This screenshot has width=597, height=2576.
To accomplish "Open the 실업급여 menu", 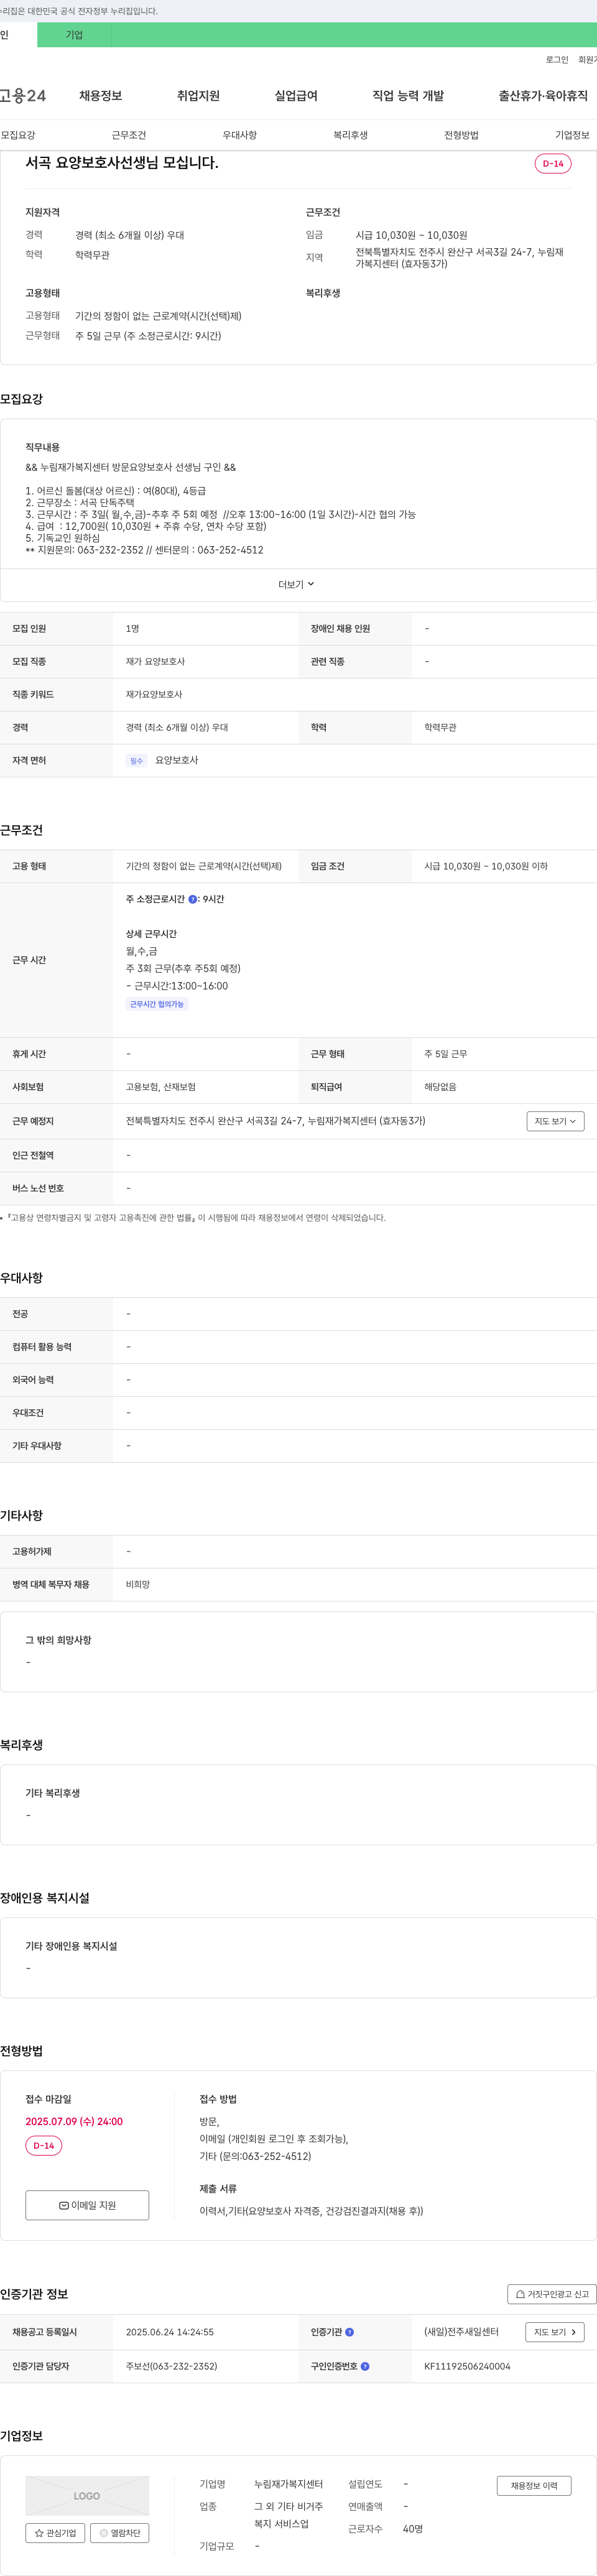I will (296, 96).
